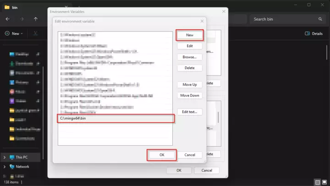Expand the This PC tree node
Screen dimensions: 330x186
pyautogui.click(x=5, y=157)
